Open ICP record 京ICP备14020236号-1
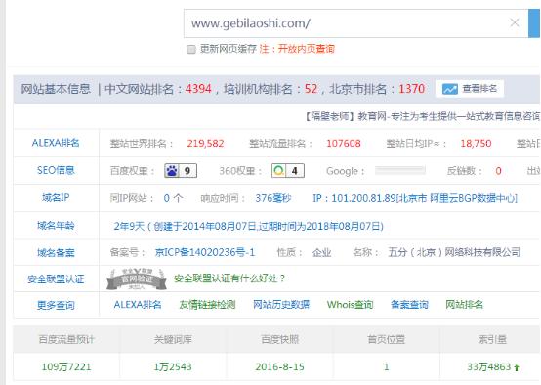This screenshot has width=541, height=385. pyautogui.click(x=205, y=252)
